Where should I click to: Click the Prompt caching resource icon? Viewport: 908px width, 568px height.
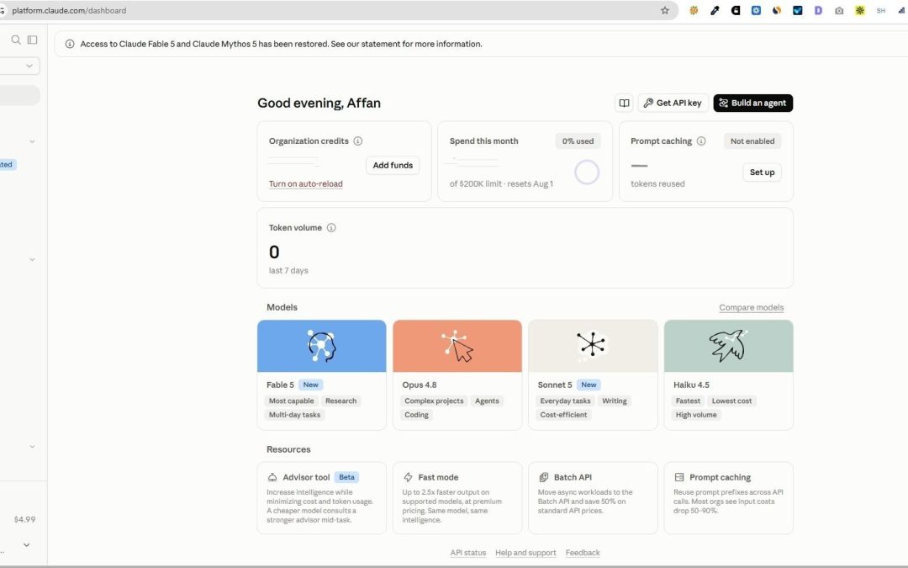tap(679, 477)
